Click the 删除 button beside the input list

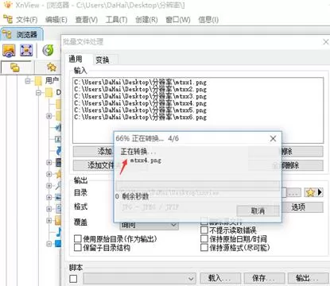pyautogui.click(x=302, y=152)
